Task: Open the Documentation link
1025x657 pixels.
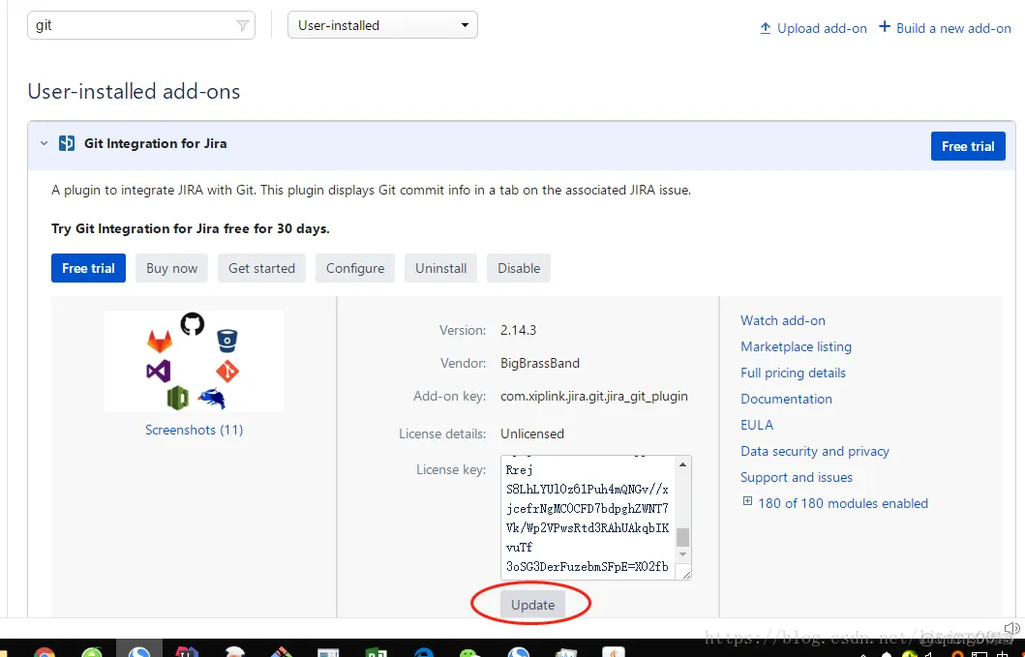Action: 786,399
